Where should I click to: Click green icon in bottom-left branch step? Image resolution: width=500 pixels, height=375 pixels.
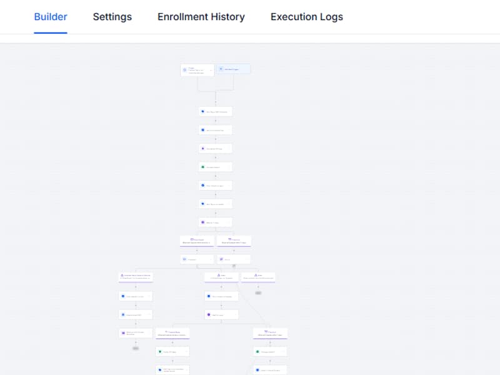tap(160, 352)
